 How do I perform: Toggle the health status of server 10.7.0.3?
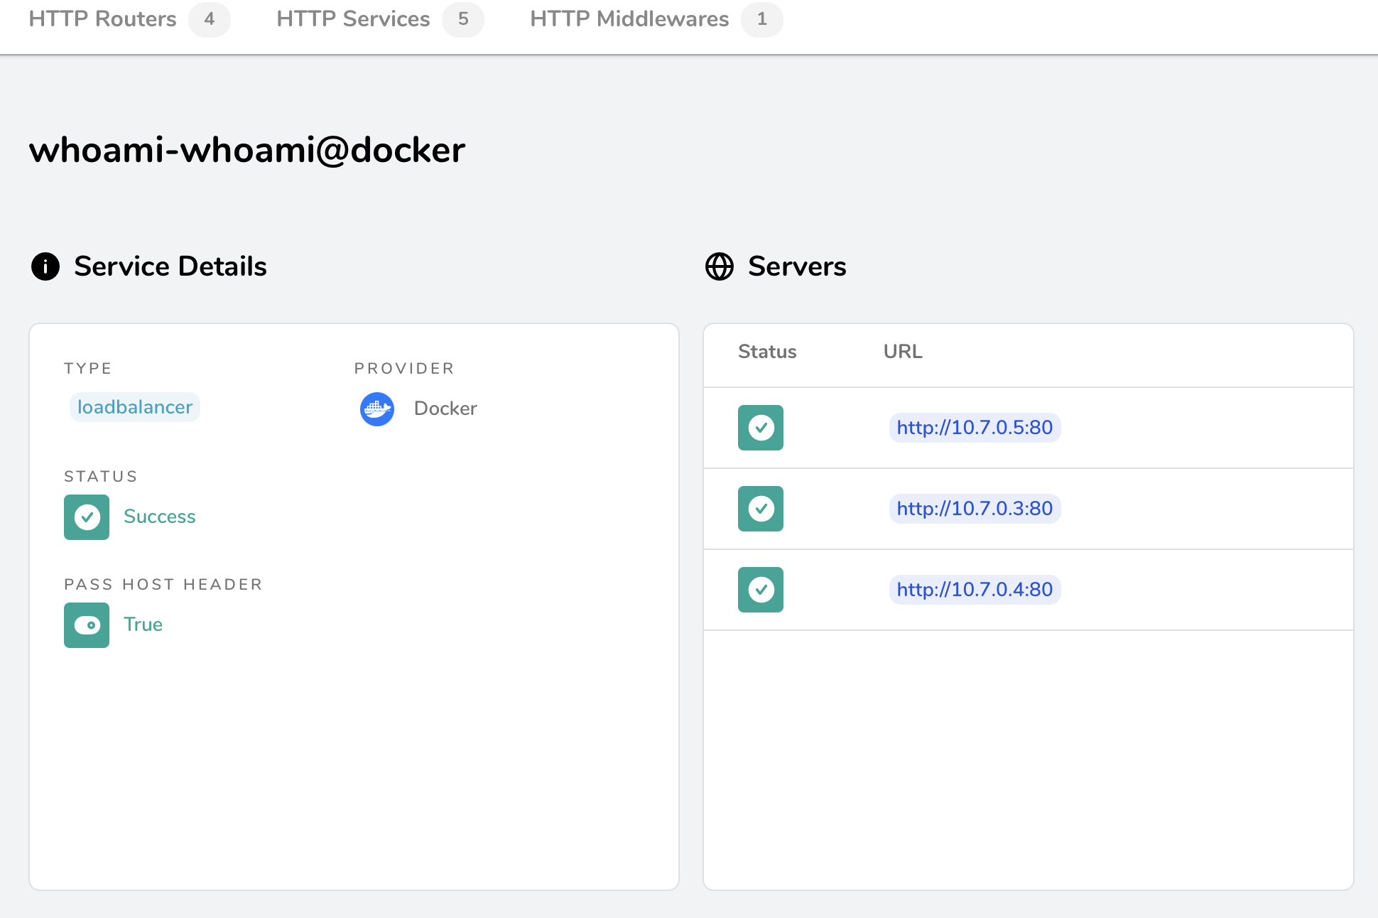pos(761,509)
